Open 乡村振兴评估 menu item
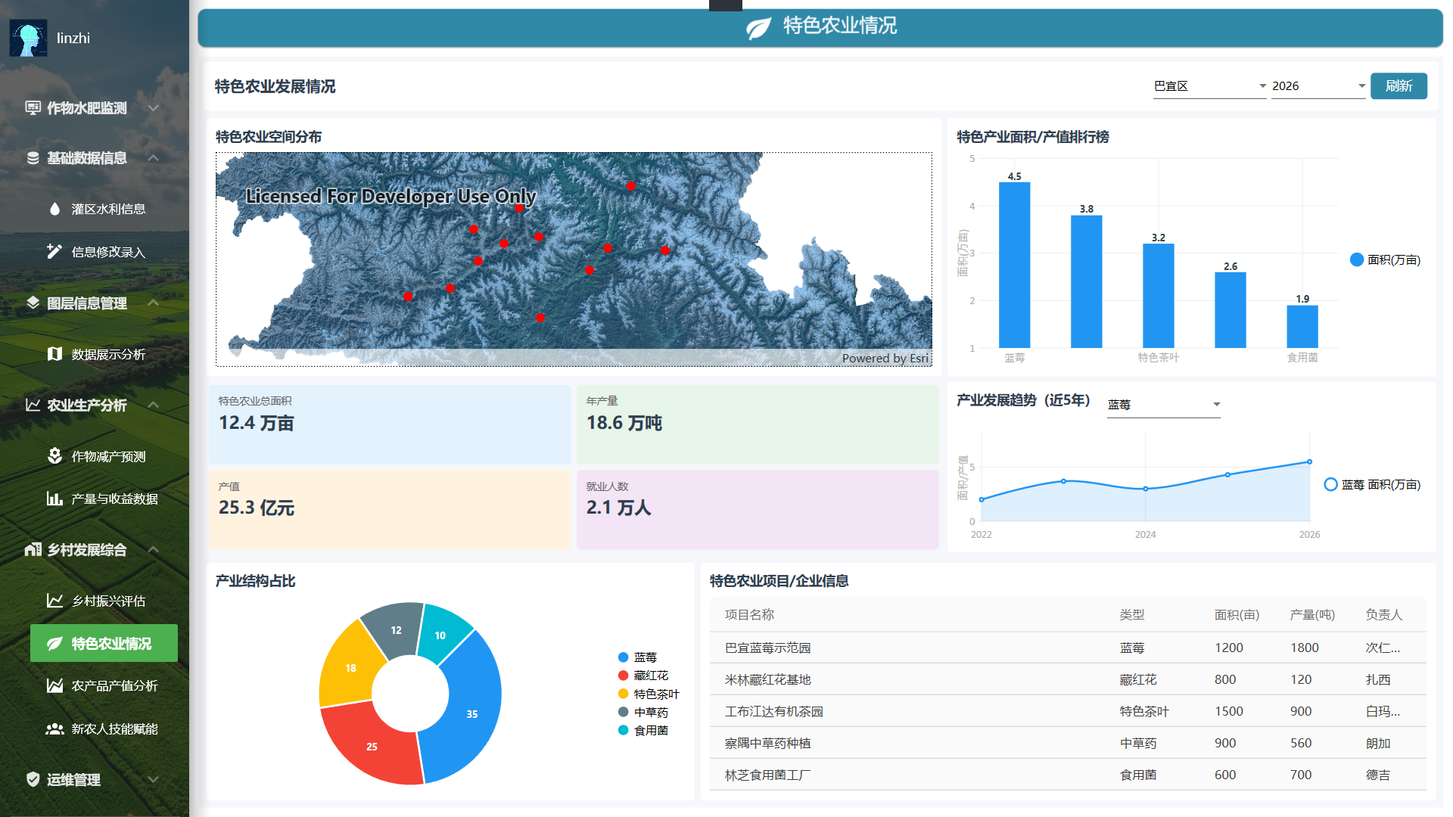This screenshot has height=817, width=1453. click(x=104, y=601)
